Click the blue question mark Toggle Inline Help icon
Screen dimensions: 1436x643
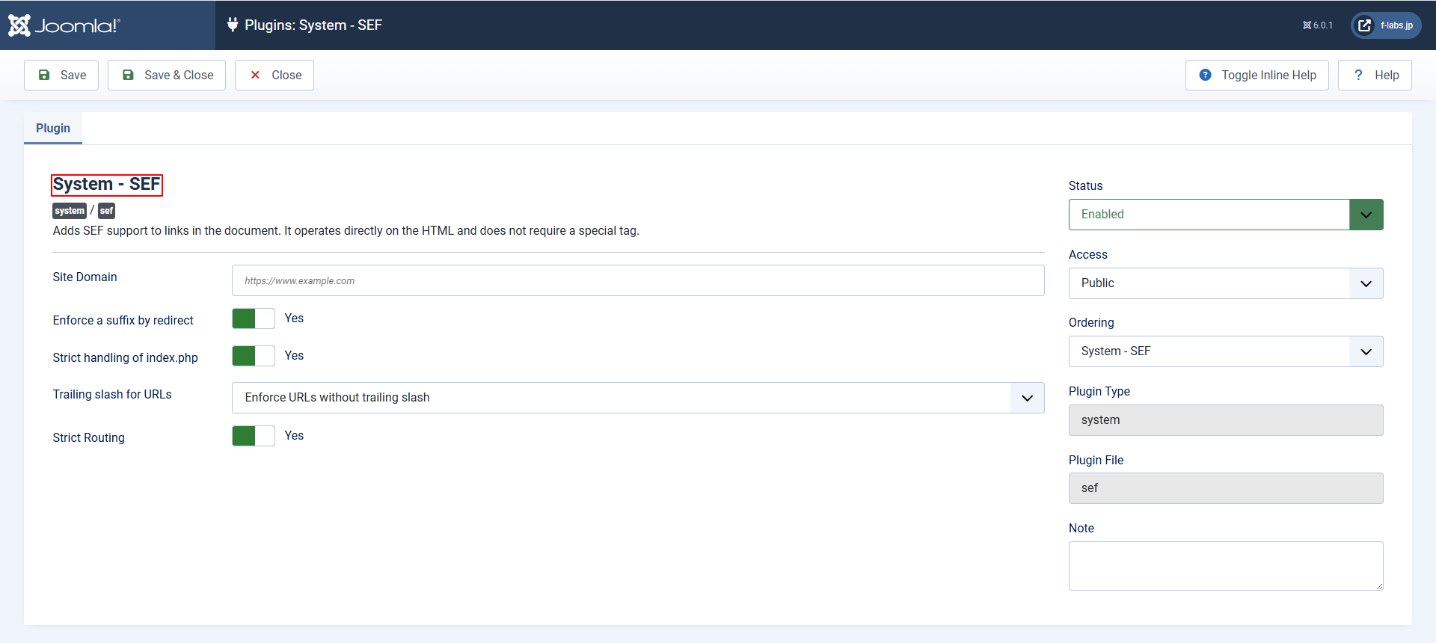(x=1205, y=75)
